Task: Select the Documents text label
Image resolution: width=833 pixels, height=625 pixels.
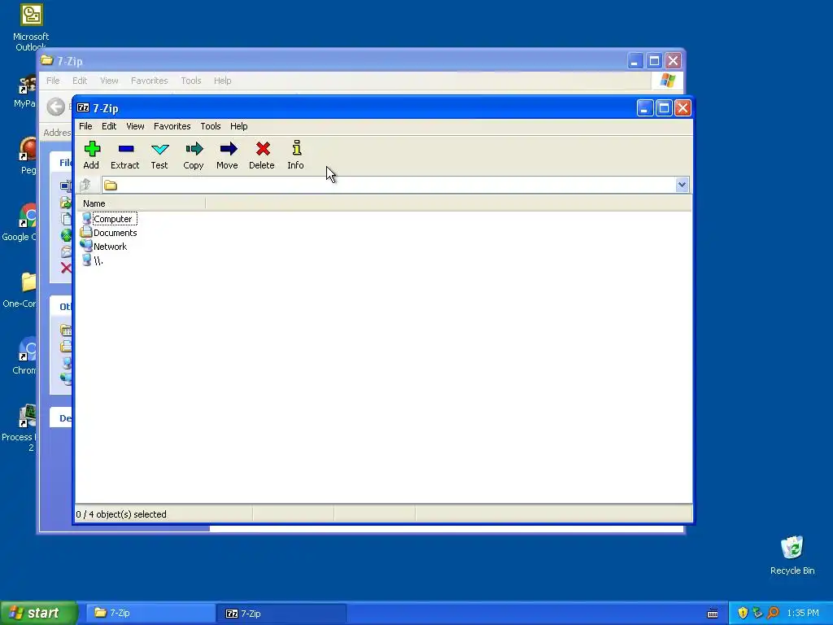Action: [x=116, y=233]
